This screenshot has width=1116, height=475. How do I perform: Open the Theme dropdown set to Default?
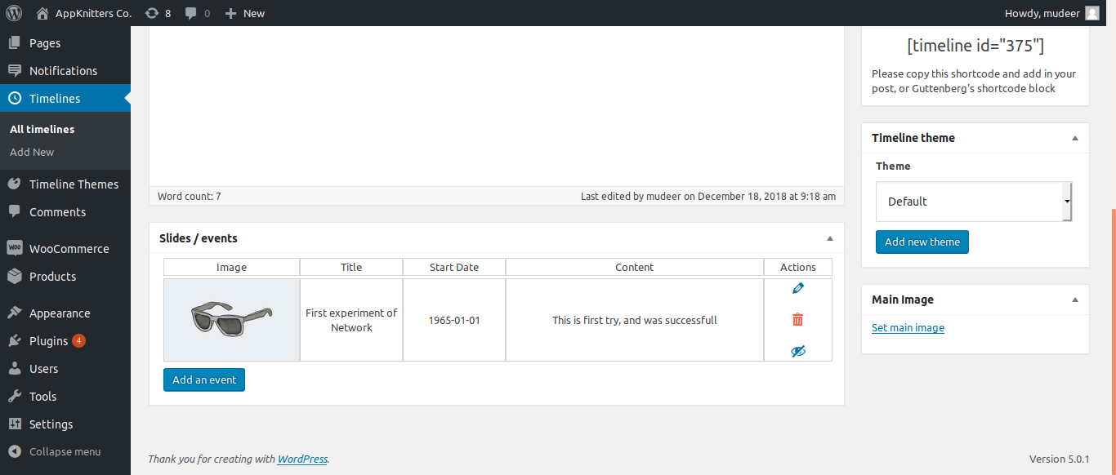973,202
